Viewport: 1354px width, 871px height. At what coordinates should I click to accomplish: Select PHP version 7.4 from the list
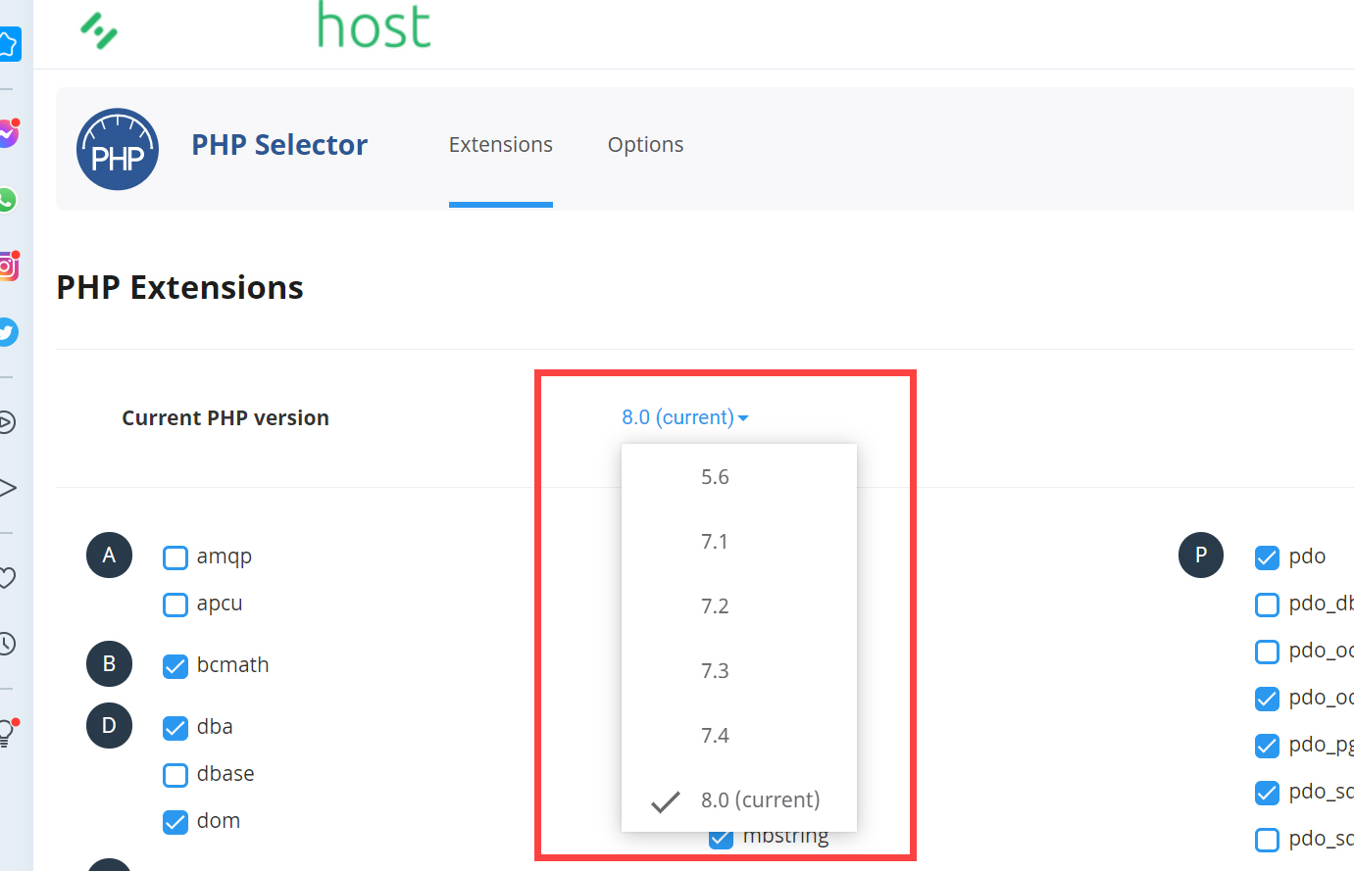[x=716, y=735]
